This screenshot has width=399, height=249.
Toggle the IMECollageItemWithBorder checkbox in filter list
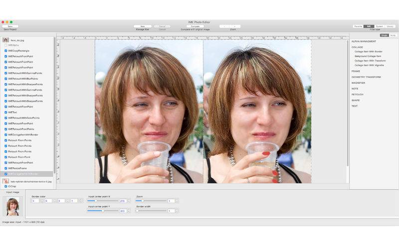tap(6, 134)
